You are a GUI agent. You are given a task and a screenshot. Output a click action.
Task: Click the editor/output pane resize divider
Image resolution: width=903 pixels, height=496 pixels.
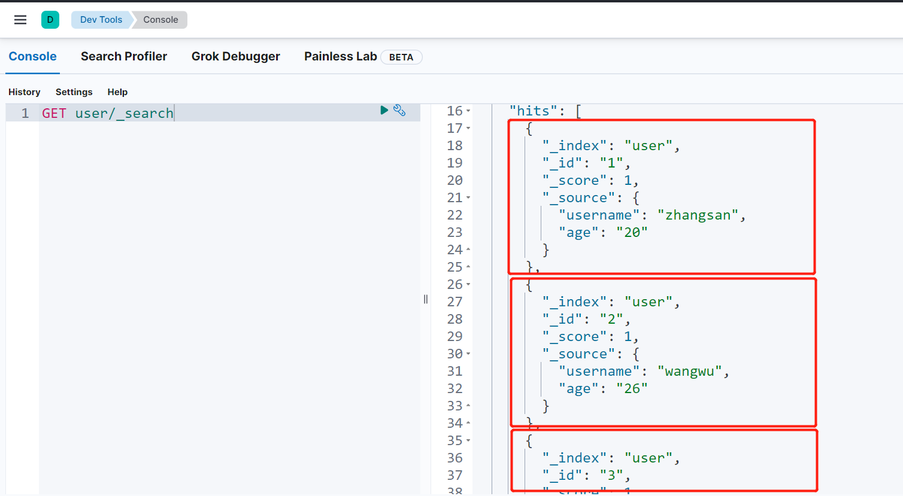click(x=426, y=299)
